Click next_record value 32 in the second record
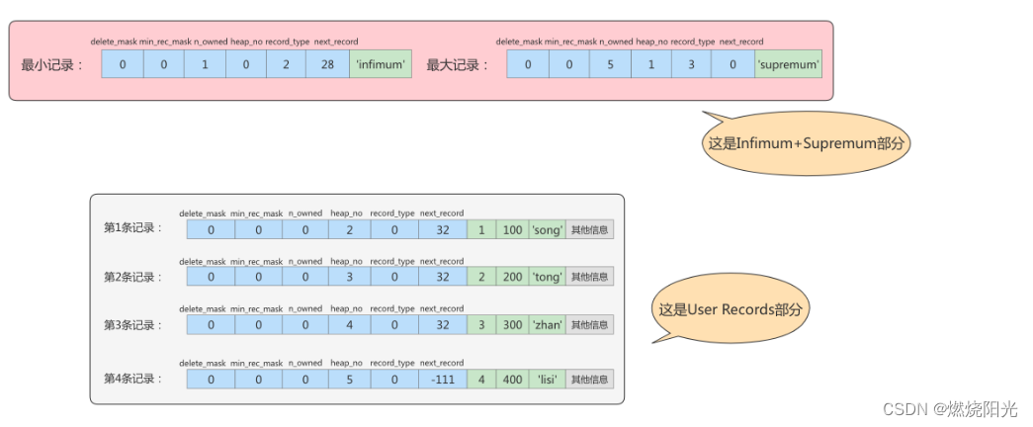The image size is (1033, 427). 443,277
